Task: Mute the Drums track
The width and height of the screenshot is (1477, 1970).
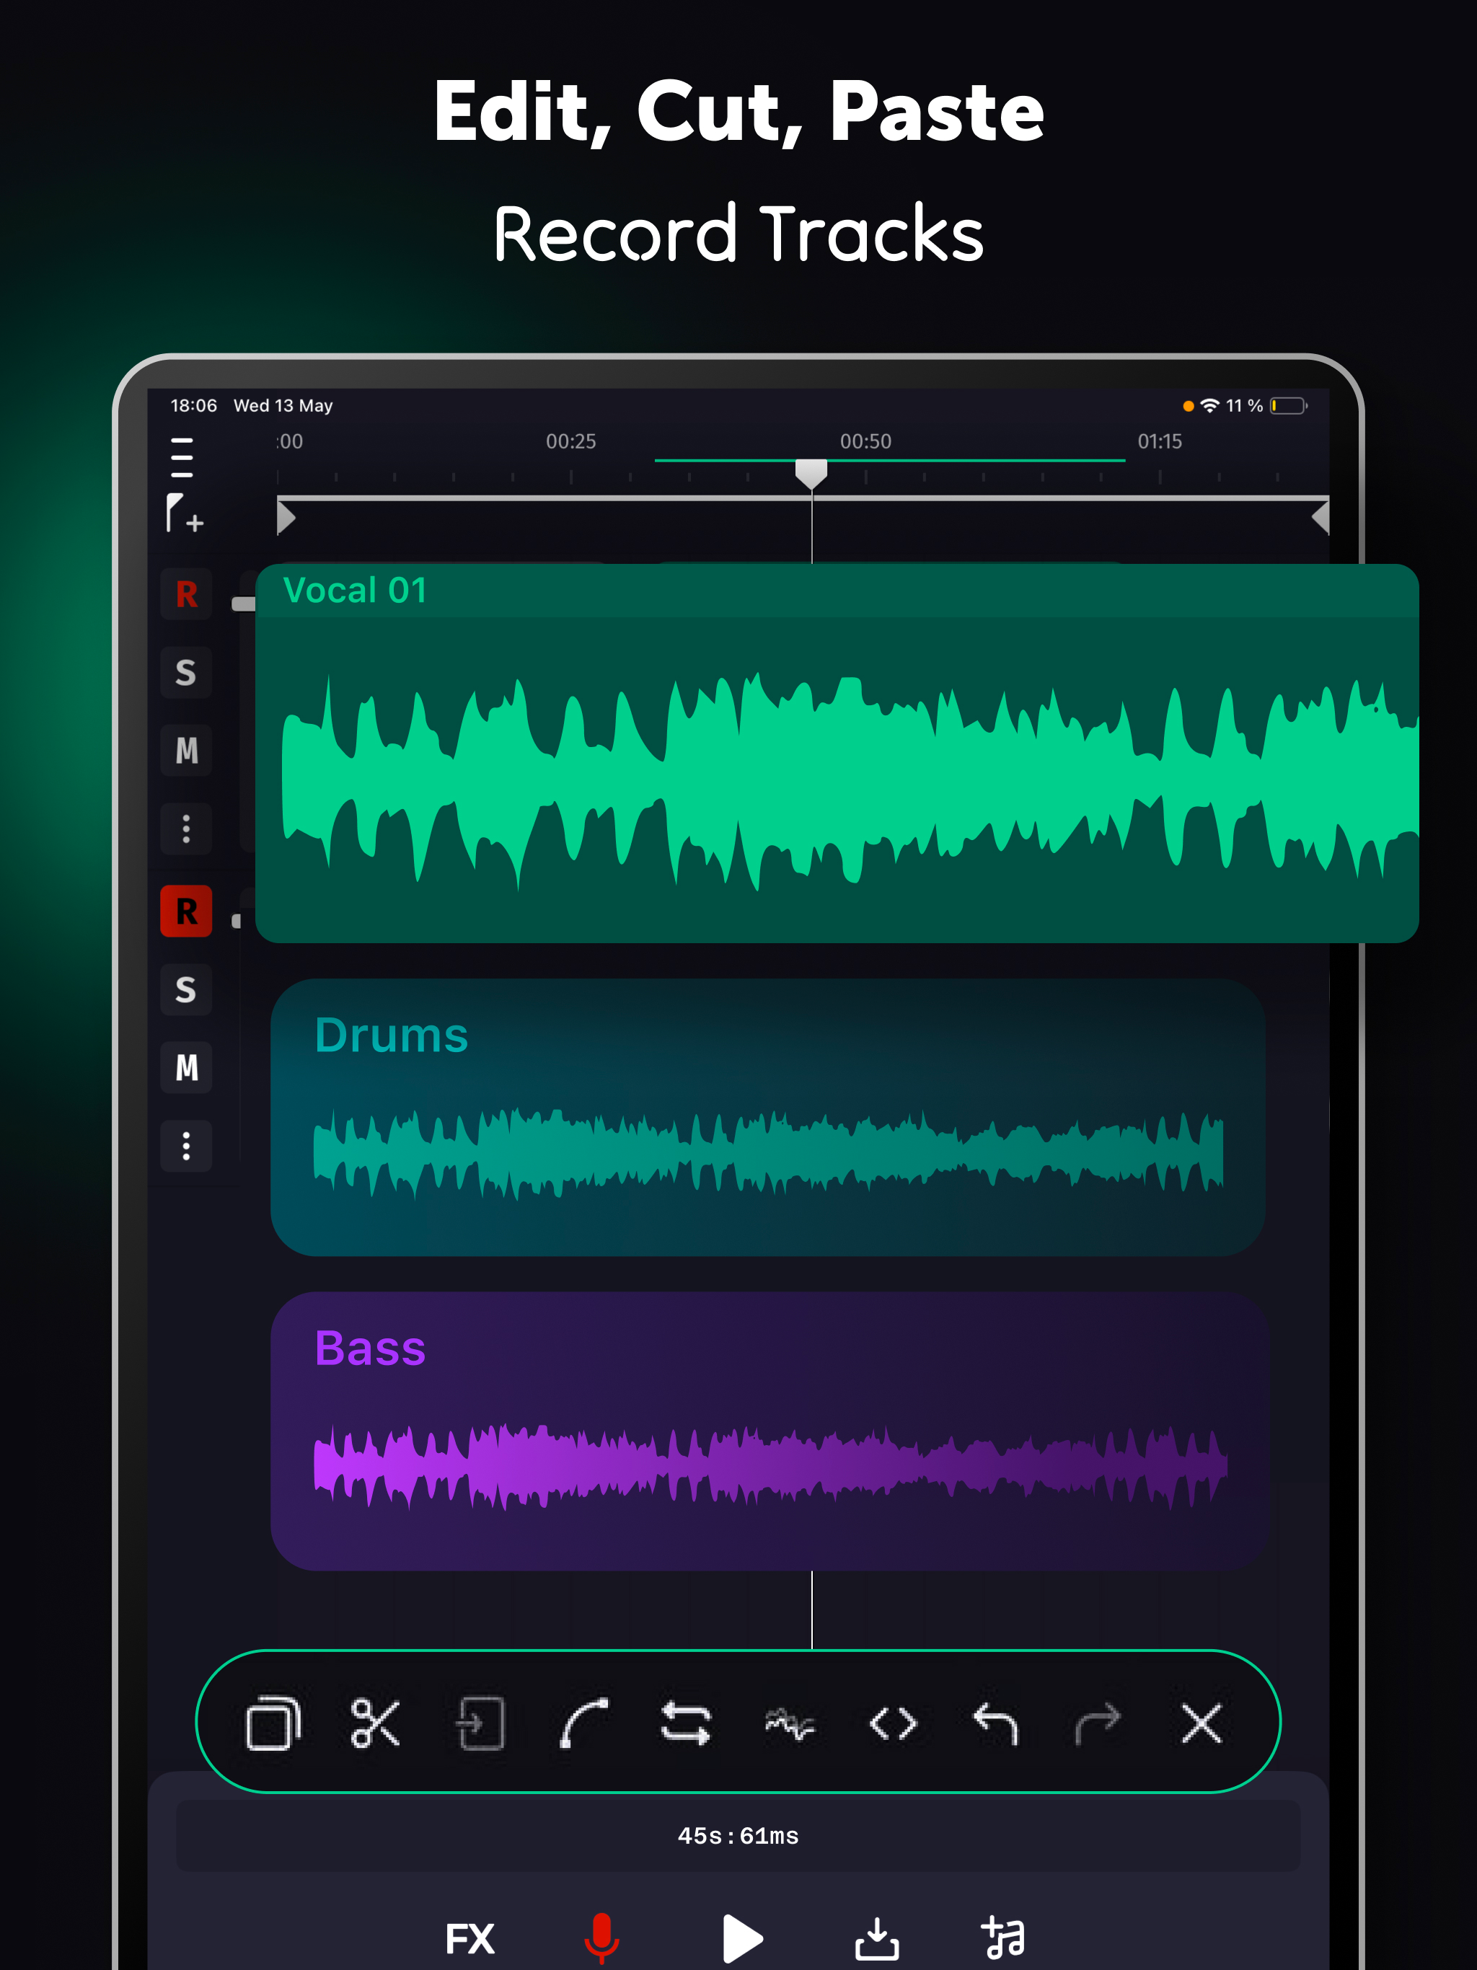Action: tap(186, 1068)
